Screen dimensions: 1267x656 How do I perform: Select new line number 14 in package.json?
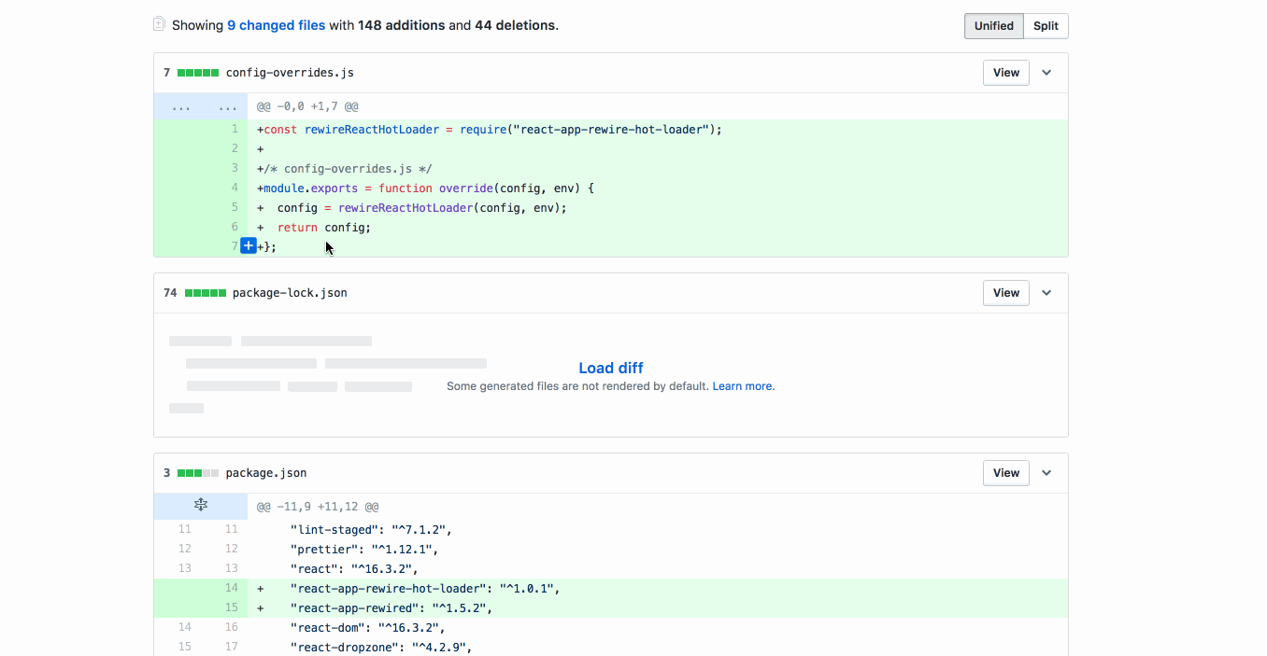[231, 588]
